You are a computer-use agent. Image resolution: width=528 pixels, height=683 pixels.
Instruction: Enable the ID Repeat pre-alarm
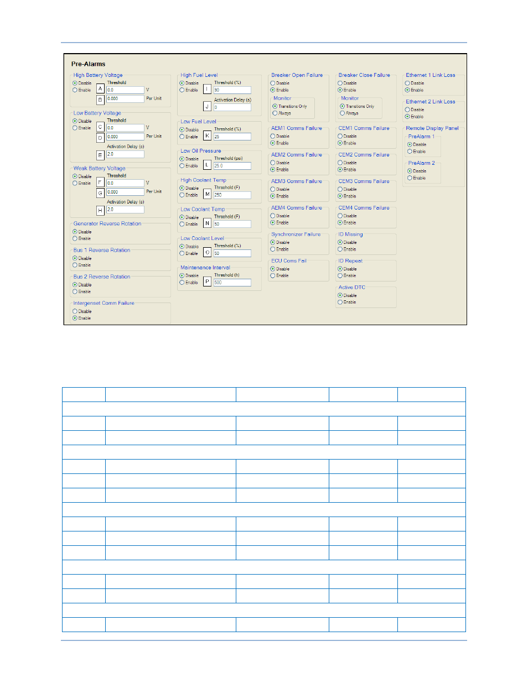click(x=340, y=275)
